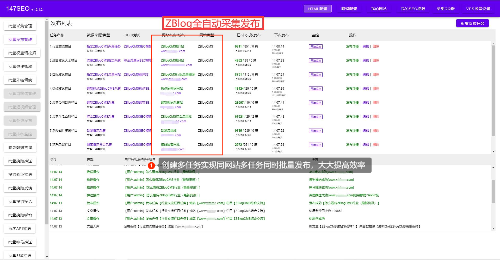Screen dimensions: 500x260
Task: Click 开始监控 for 最新公司动态栏目 row
Action: [x=316, y=103]
